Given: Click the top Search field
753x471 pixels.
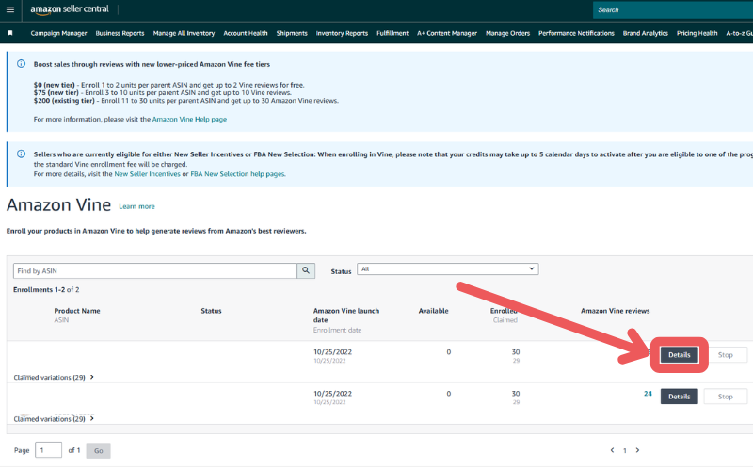Looking at the screenshot, I should pyautogui.click(x=673, y=9).
